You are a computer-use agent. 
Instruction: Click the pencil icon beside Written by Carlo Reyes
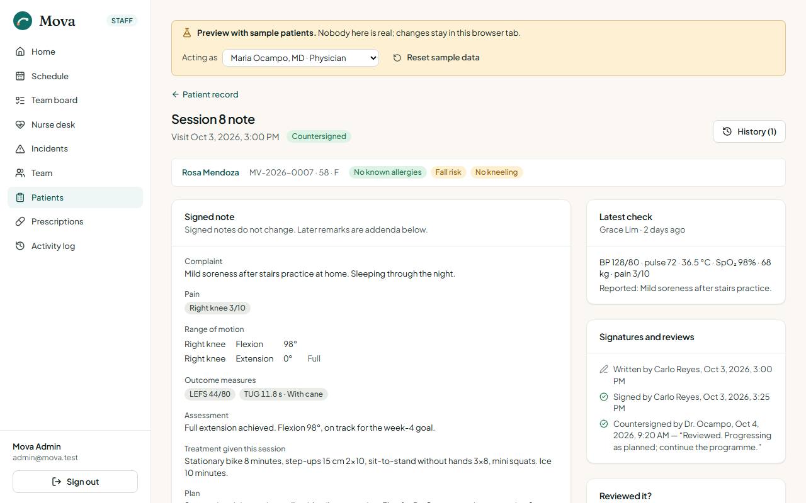604,370
